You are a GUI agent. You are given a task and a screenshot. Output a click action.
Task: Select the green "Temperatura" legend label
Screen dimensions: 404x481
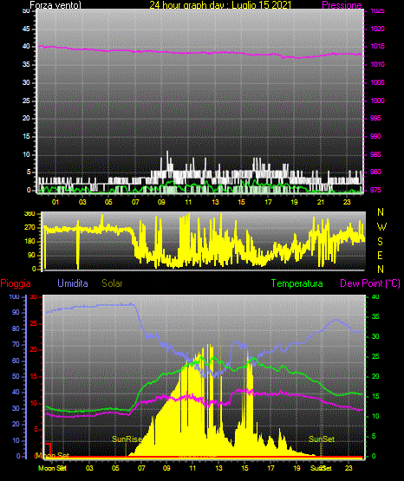click(x=297, y=283)
